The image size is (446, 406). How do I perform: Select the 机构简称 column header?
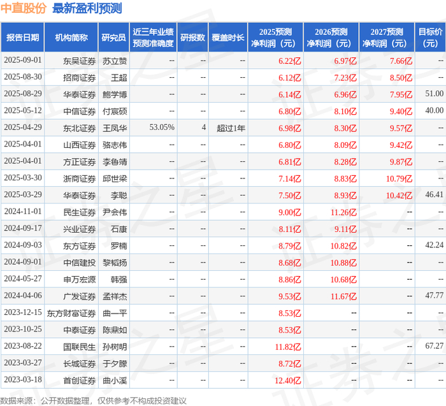click(71, 37)
